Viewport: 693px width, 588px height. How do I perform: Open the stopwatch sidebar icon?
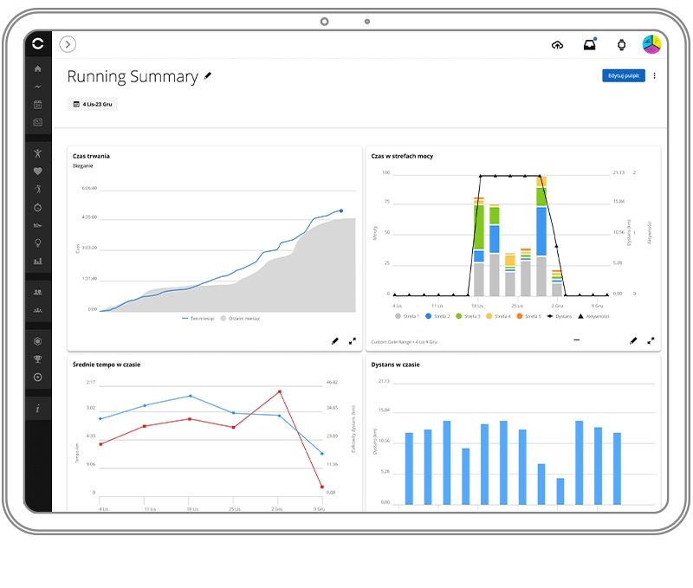tap(37, 207)
